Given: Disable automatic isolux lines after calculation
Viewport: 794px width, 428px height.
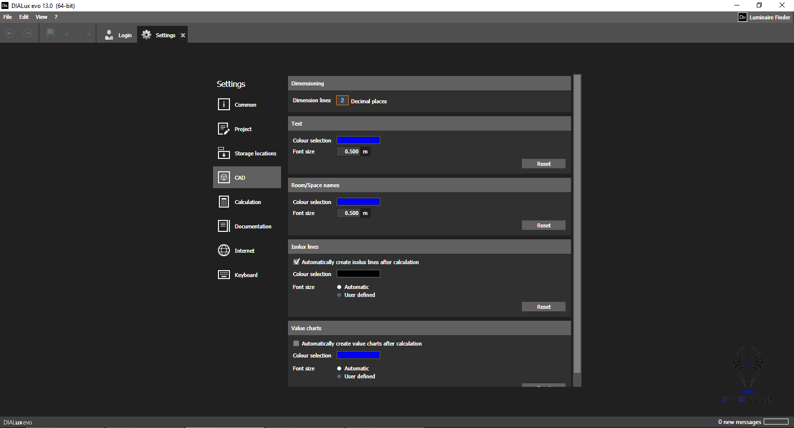Looking at the screenshot, I should pyautogui.click(x=296, y=262).
